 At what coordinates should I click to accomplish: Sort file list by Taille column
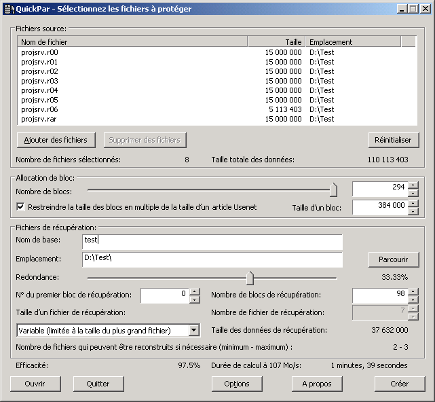click(276, 42)
